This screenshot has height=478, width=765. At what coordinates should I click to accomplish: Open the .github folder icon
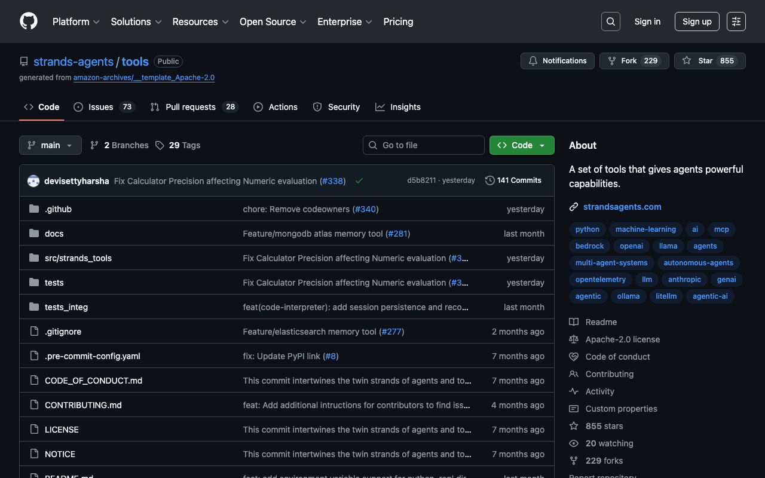click(x=34, y=209)
